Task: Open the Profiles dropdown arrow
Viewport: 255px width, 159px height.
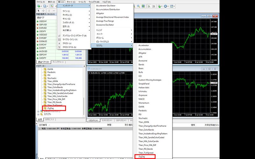Action: click(x=47, y=6)
